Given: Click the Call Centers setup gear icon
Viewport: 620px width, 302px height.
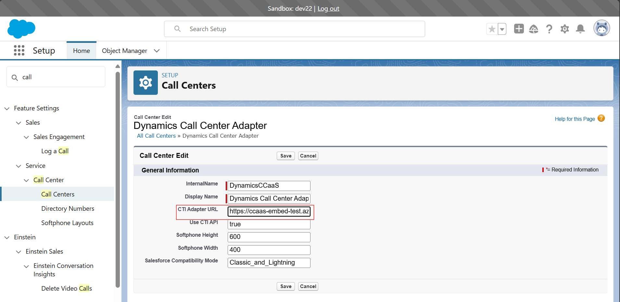Looking at the screenshot, I should 146,82.
